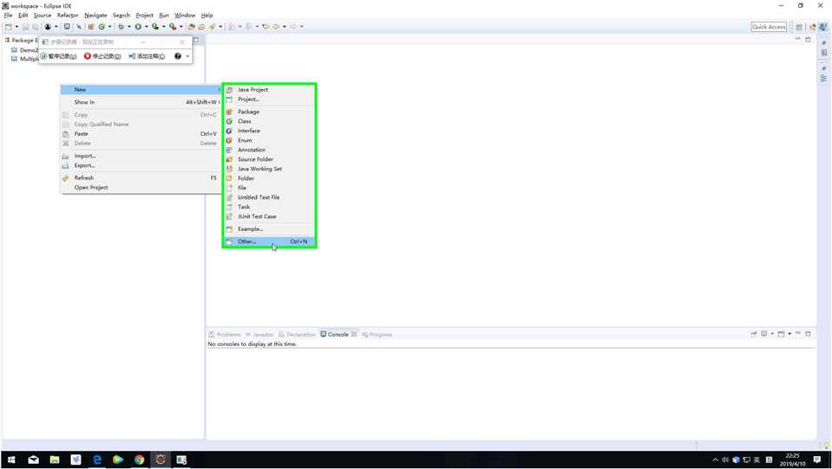Click the Interface icon in New submenu
The width and height of the screenshot is (832, 469).
pos(229,131)
